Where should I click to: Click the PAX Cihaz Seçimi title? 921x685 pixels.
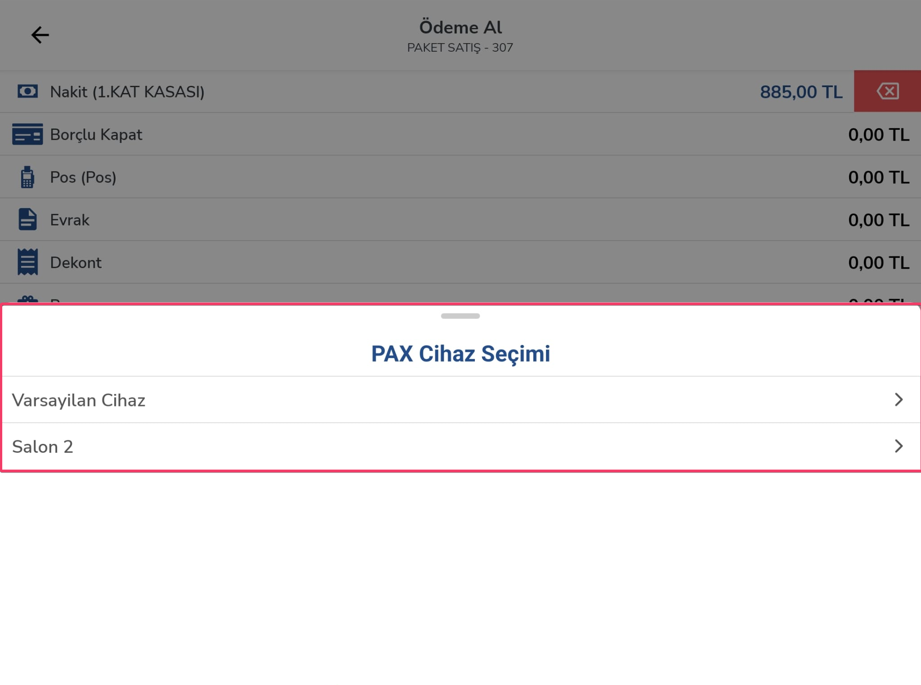pyautogui.click(x=460, y=354)
